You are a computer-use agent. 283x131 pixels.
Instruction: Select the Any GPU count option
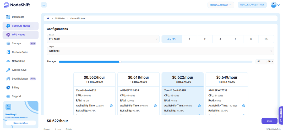pyautogui.click(x=172, y=39)
